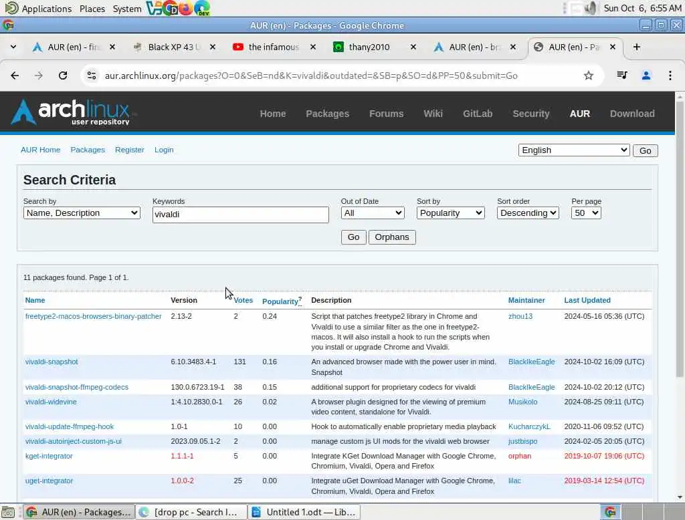
Task: Show desktop icon in bottom taskbar
Action: [8, 512]
